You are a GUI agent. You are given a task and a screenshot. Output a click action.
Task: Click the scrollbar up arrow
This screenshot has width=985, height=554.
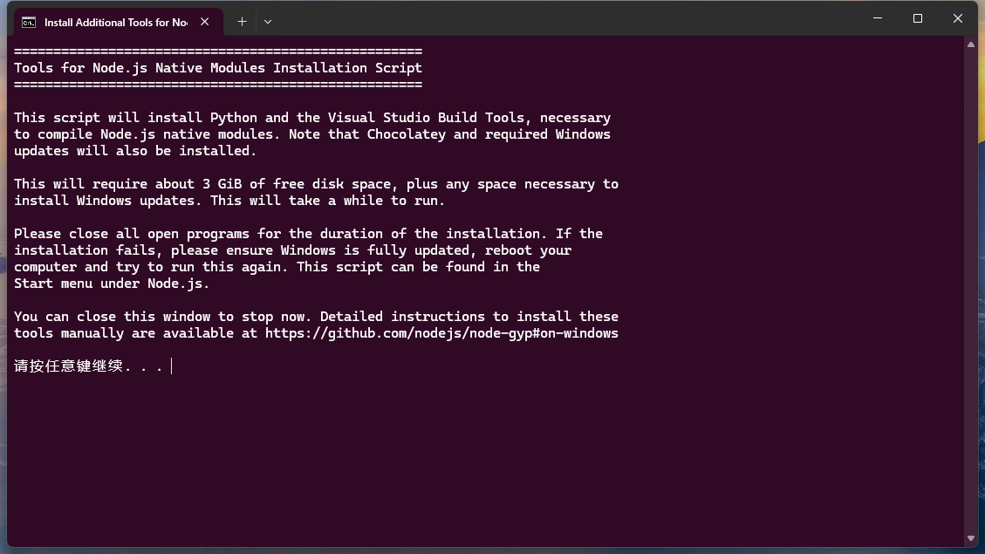point(970,44)
